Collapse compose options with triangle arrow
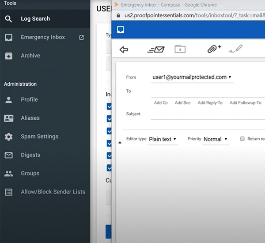This screenshot has height=243, width=265. pos(120,143)
